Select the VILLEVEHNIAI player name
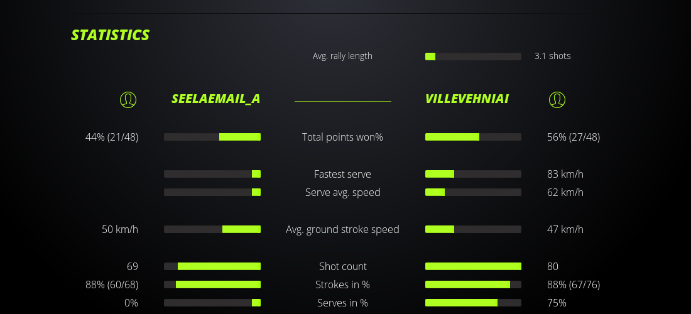691x314 pixels. point(467,99)
